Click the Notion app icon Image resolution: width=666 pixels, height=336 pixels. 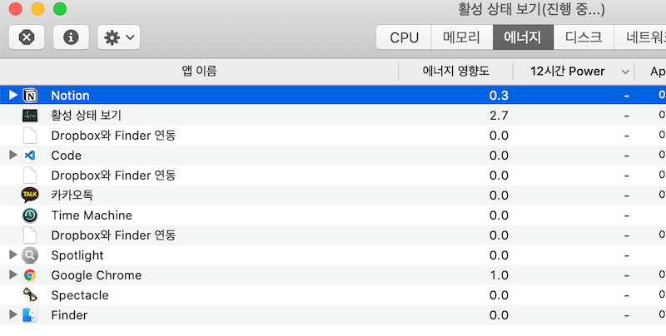30,96
